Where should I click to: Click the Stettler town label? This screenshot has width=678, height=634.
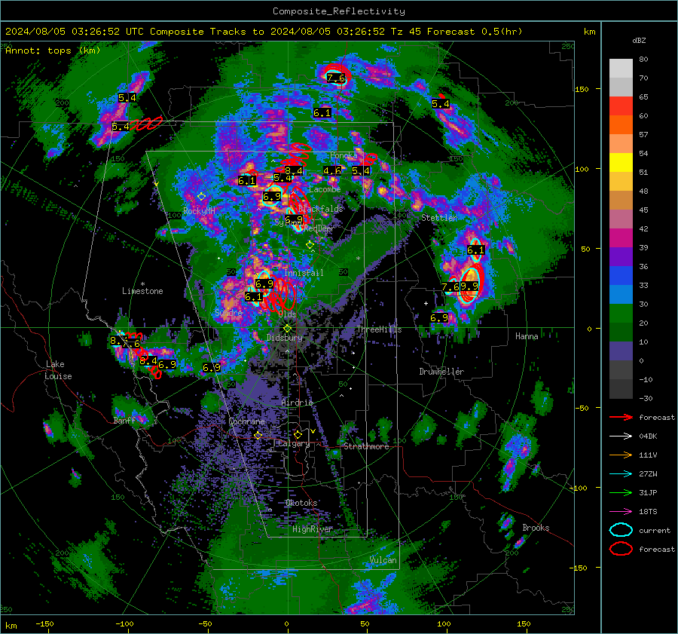439,218
